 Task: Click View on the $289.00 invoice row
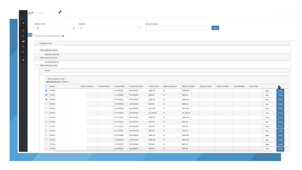(x=267, y=99)
